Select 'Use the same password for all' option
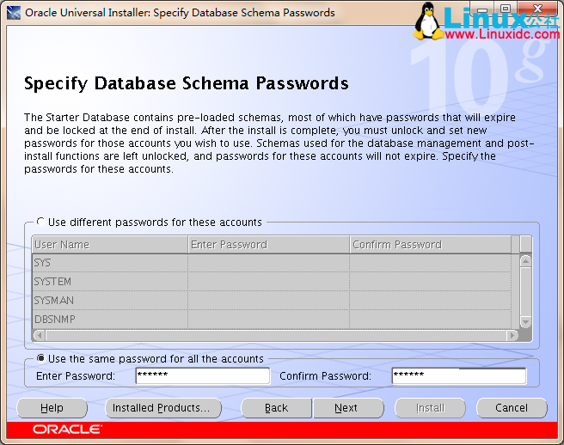The width and height of the screenshot is (564, 445). pos(41,358)
